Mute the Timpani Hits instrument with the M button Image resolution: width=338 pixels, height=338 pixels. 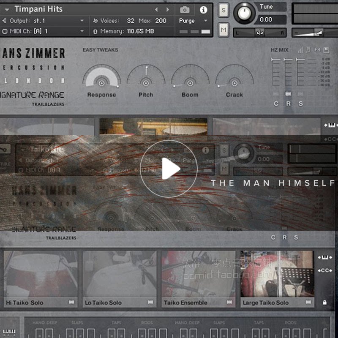[x=223, y=30]
